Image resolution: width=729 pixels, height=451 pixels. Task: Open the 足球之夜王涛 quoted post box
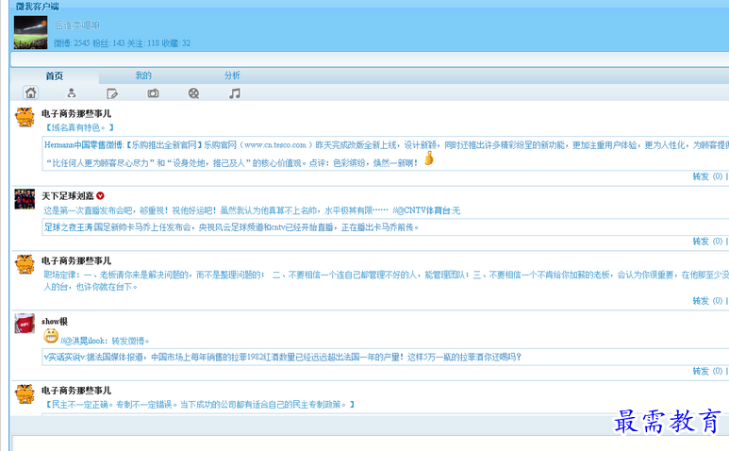pos(386,227)
